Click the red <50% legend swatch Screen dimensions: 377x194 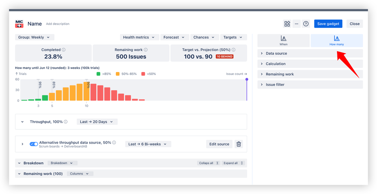pos(143,74)
